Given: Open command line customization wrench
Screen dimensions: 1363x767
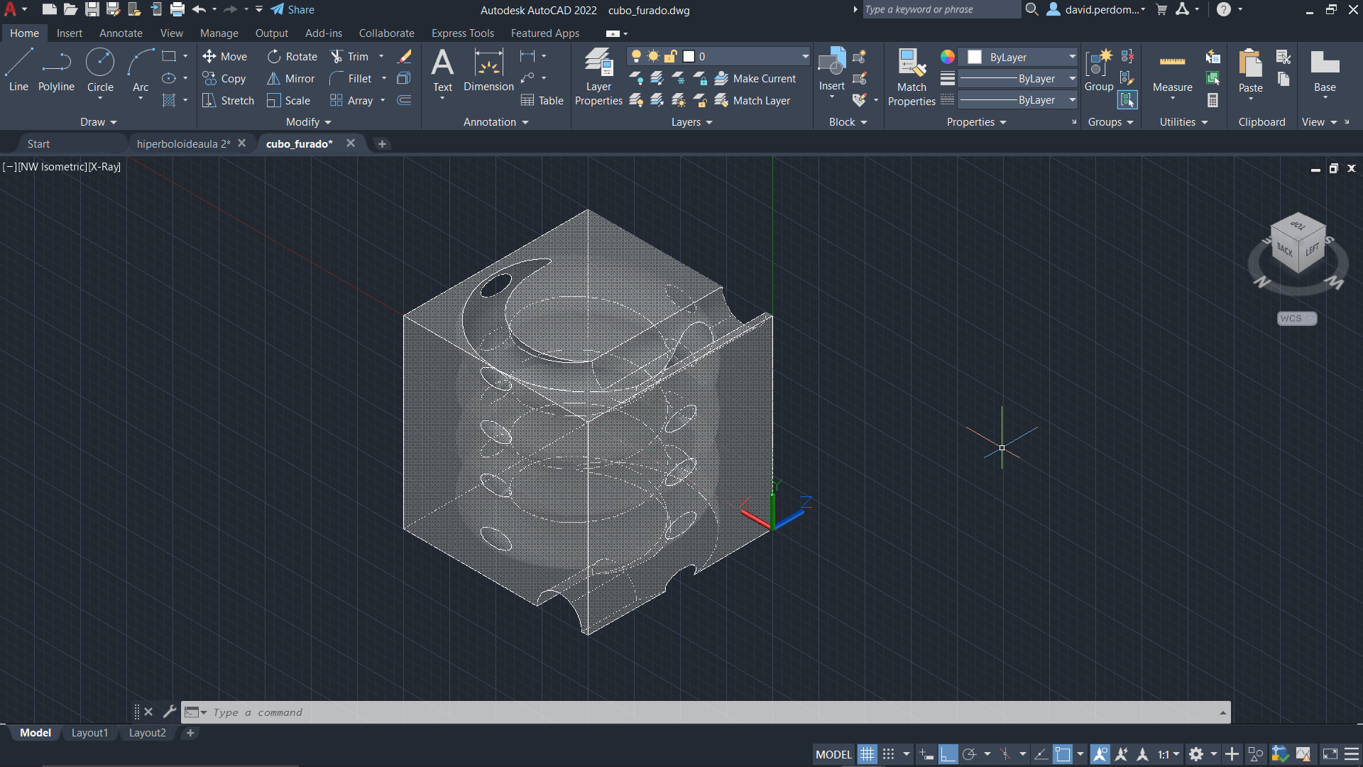Looking at the screenshot, I should (x=169, y=712).
